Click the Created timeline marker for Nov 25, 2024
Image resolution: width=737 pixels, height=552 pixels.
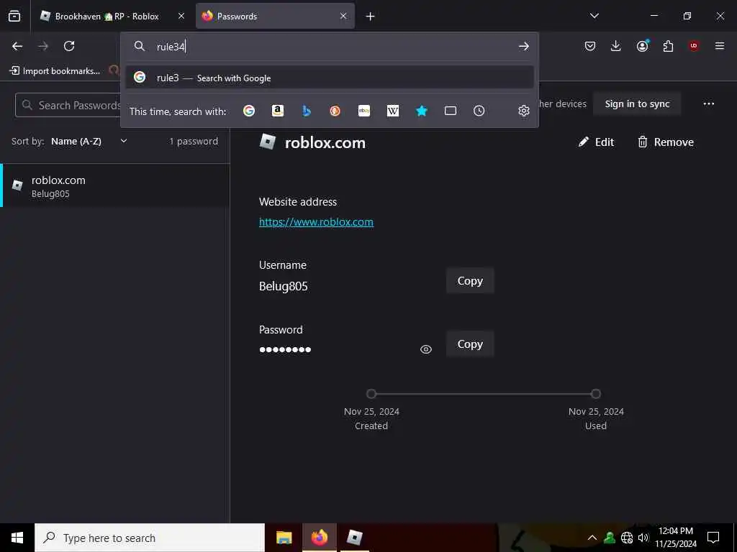pos(371,394)
